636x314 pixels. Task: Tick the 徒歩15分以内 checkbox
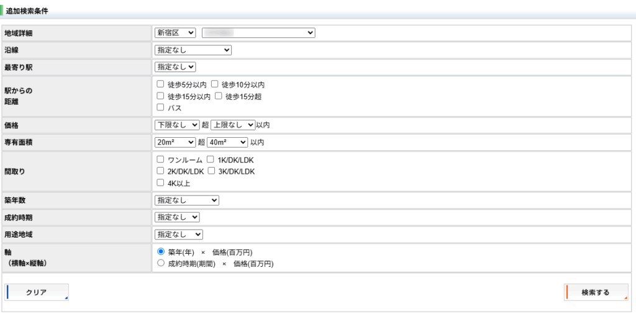click(160, 96)
